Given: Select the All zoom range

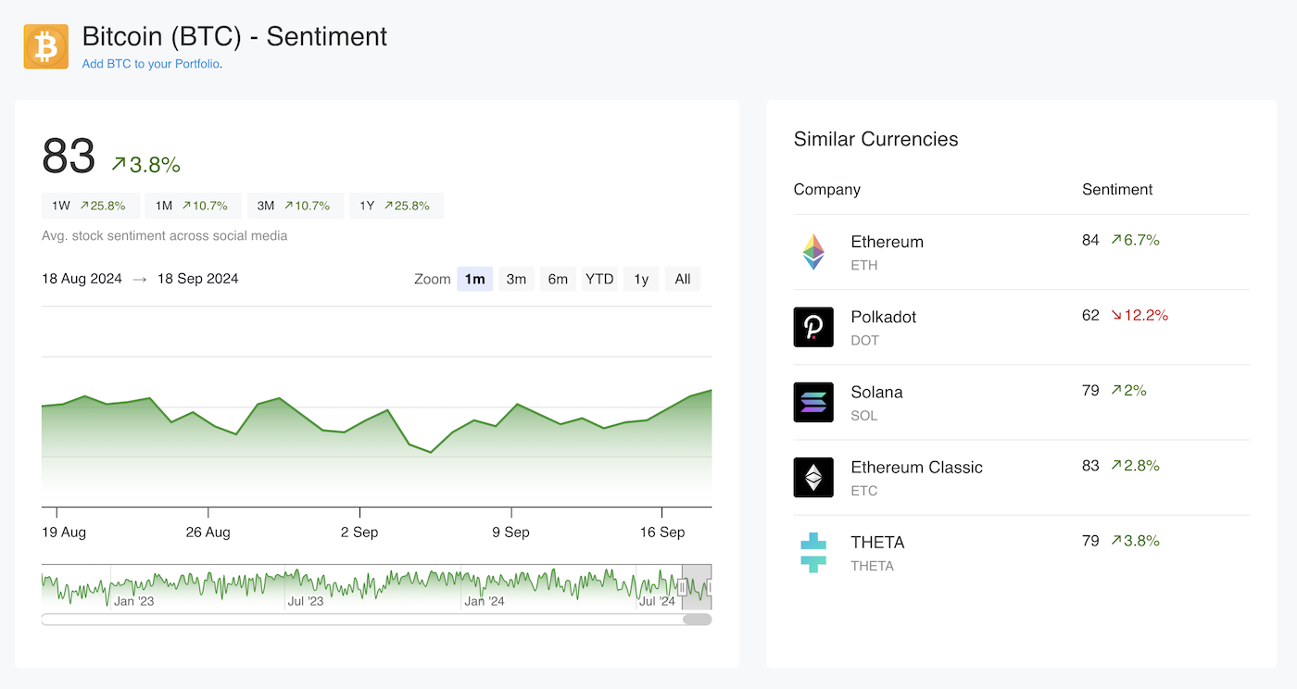Looking at the screenshot, I should coord(683,279).
